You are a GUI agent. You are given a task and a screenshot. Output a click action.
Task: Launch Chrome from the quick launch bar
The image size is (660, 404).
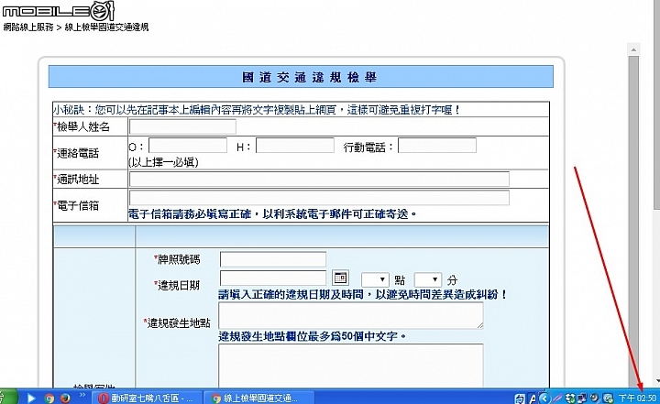pos(49,399)
